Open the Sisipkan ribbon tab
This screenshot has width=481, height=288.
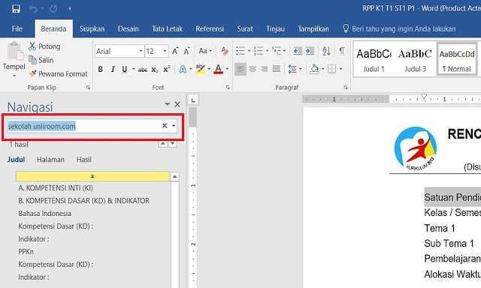tap(92, 28)
